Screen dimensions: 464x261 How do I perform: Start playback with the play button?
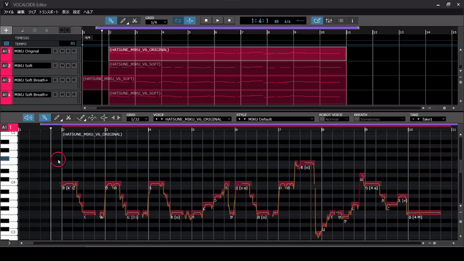pyautogui.click(x=217, y=20)
